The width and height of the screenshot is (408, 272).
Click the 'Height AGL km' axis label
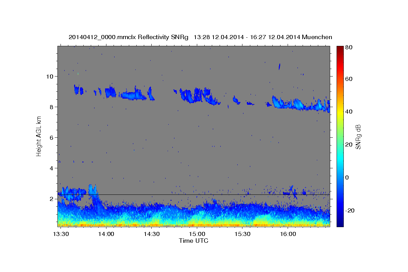tap(39, 136)
